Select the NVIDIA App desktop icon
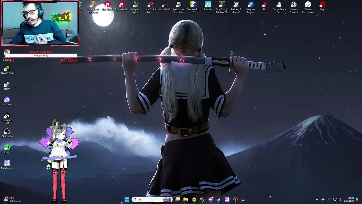Viewport: 362px width, 204px height. click(7, 70)
